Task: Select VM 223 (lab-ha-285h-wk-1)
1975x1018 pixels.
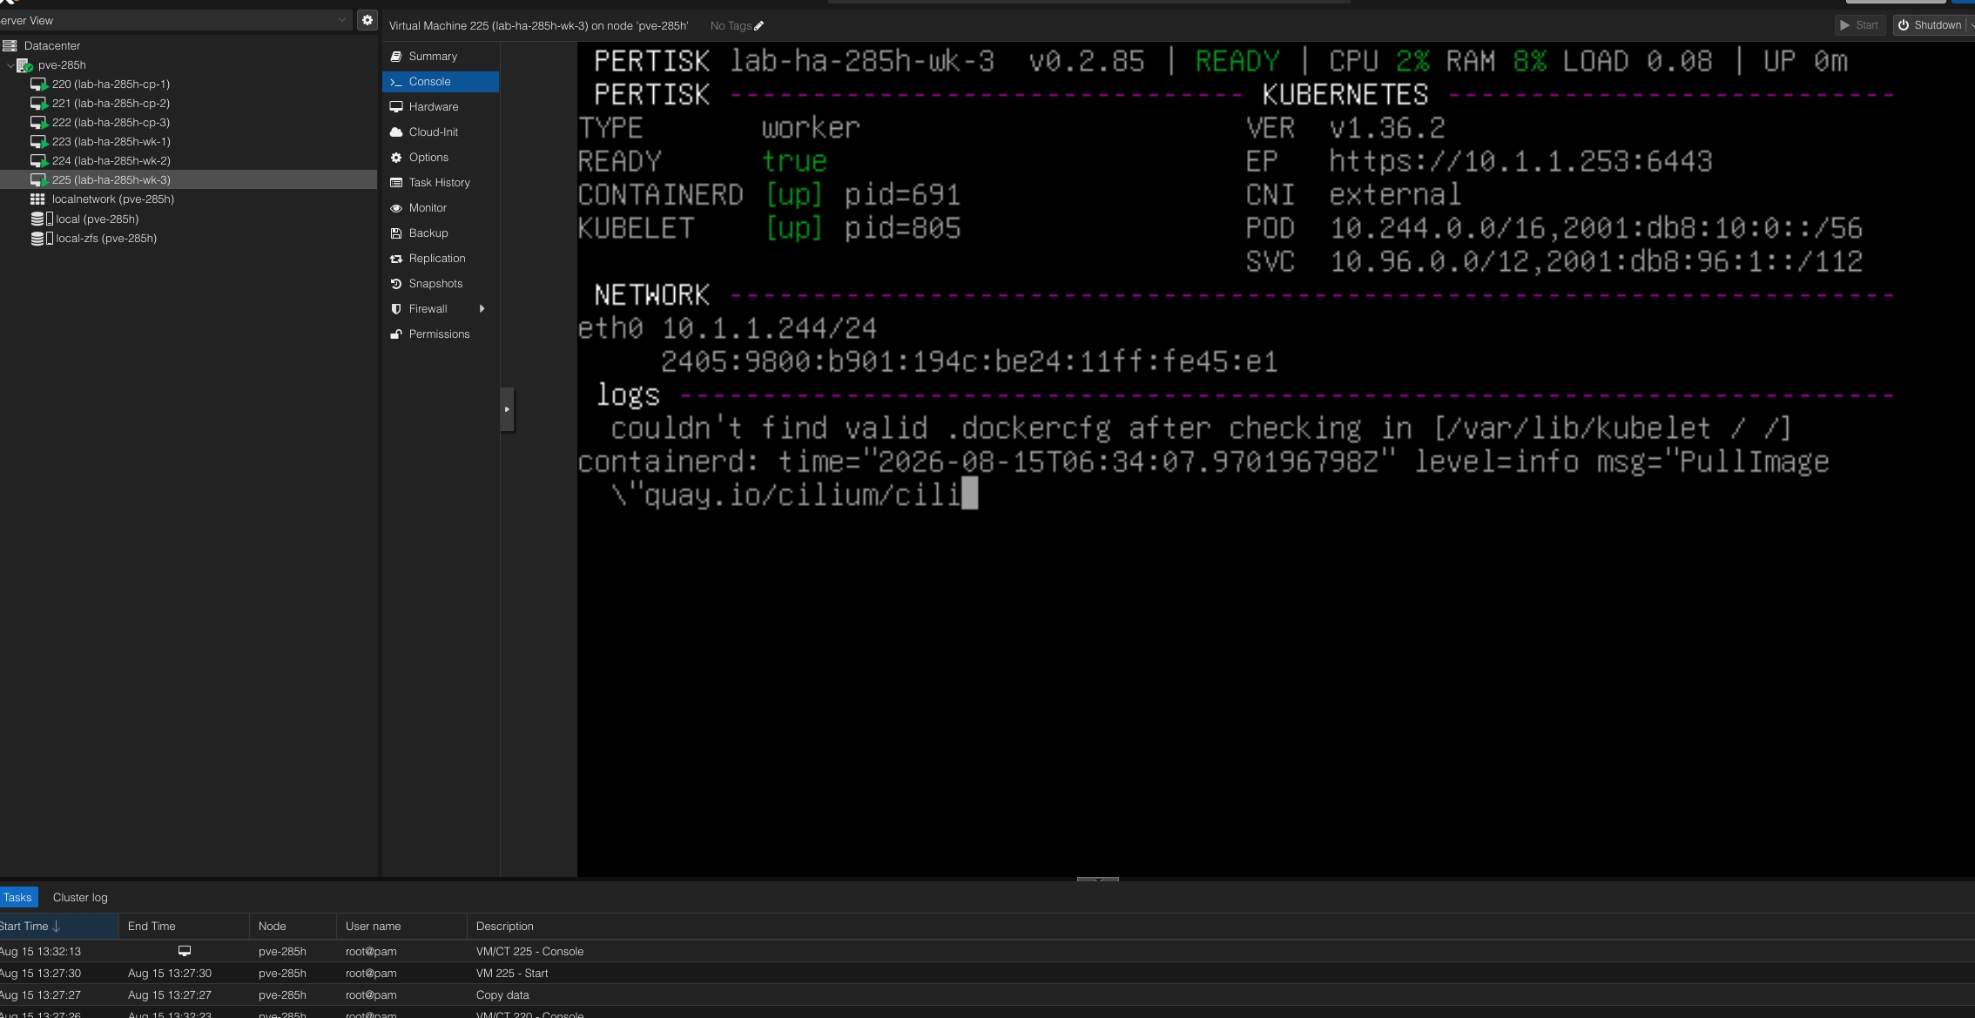Action: click(x=111, y=141)
